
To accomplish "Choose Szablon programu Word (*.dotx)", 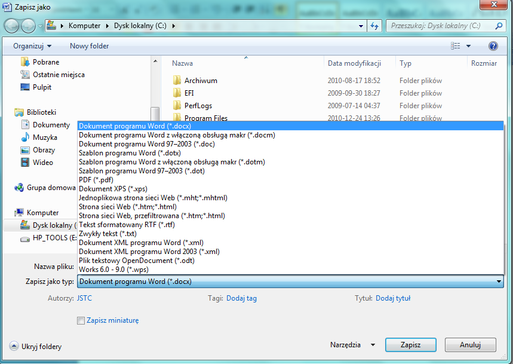I will (290, 153).
